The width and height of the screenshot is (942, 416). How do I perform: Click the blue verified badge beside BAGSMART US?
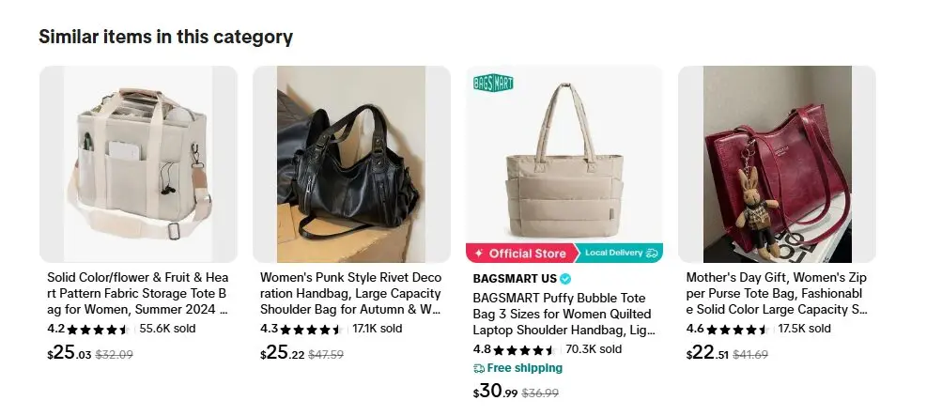[565, 279]
